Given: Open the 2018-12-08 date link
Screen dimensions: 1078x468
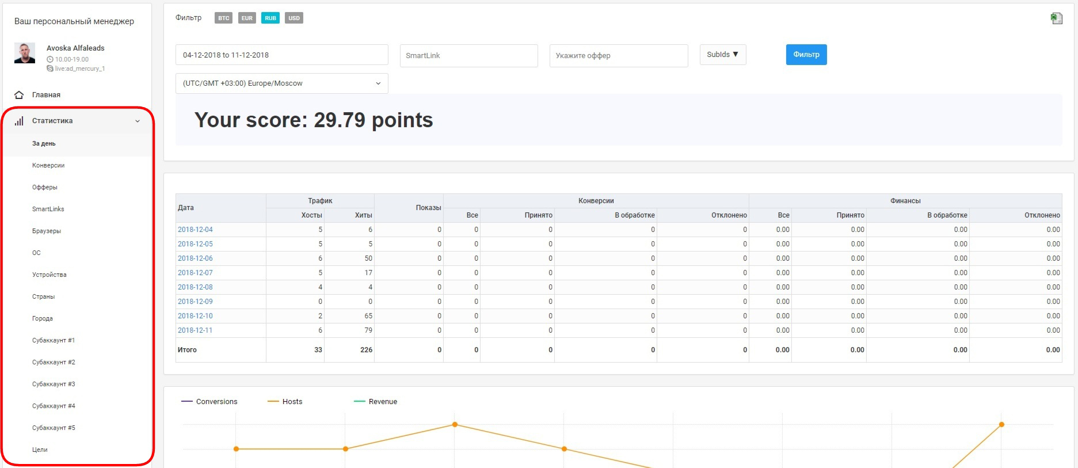Looking at the screenshot, I should (195, 287).
